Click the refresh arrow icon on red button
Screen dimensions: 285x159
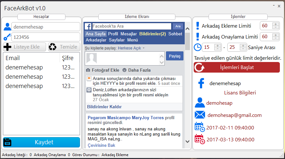[x=199, y=67]
